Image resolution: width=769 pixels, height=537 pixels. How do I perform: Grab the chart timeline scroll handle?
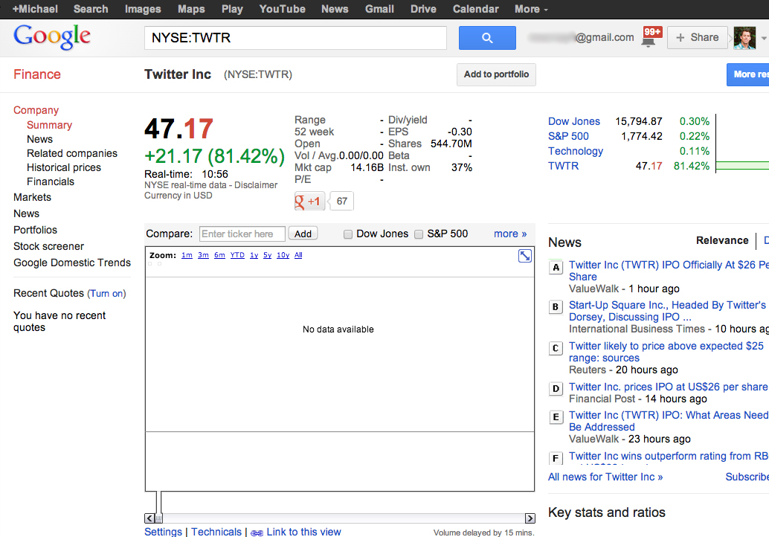coord(158,518)
